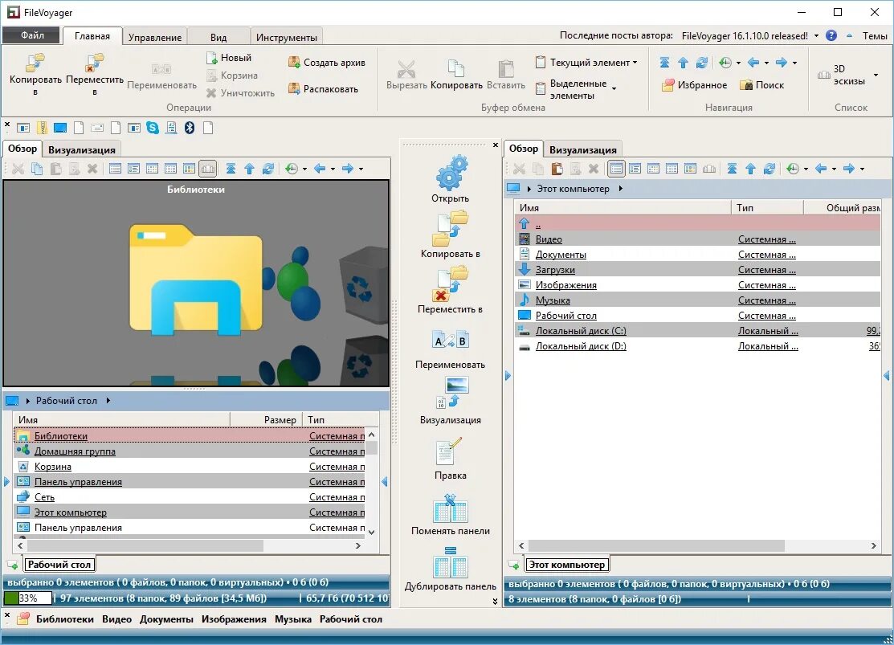Click Документы in the favorites bar
This screenshot has width=894, height=645.
166,619
